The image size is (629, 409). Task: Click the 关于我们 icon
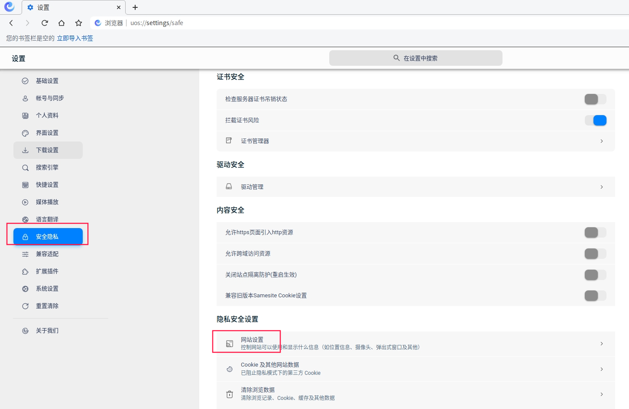click(25, 331)
